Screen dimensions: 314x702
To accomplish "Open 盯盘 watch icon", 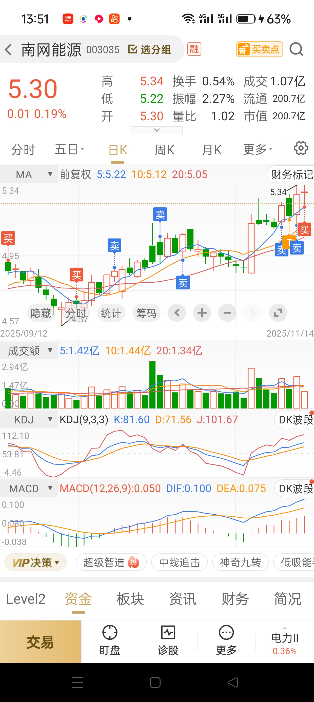I will point(110,640).
